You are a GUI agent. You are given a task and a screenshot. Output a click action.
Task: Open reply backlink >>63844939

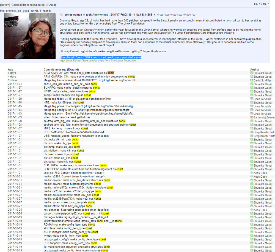(x=163, y=15)
